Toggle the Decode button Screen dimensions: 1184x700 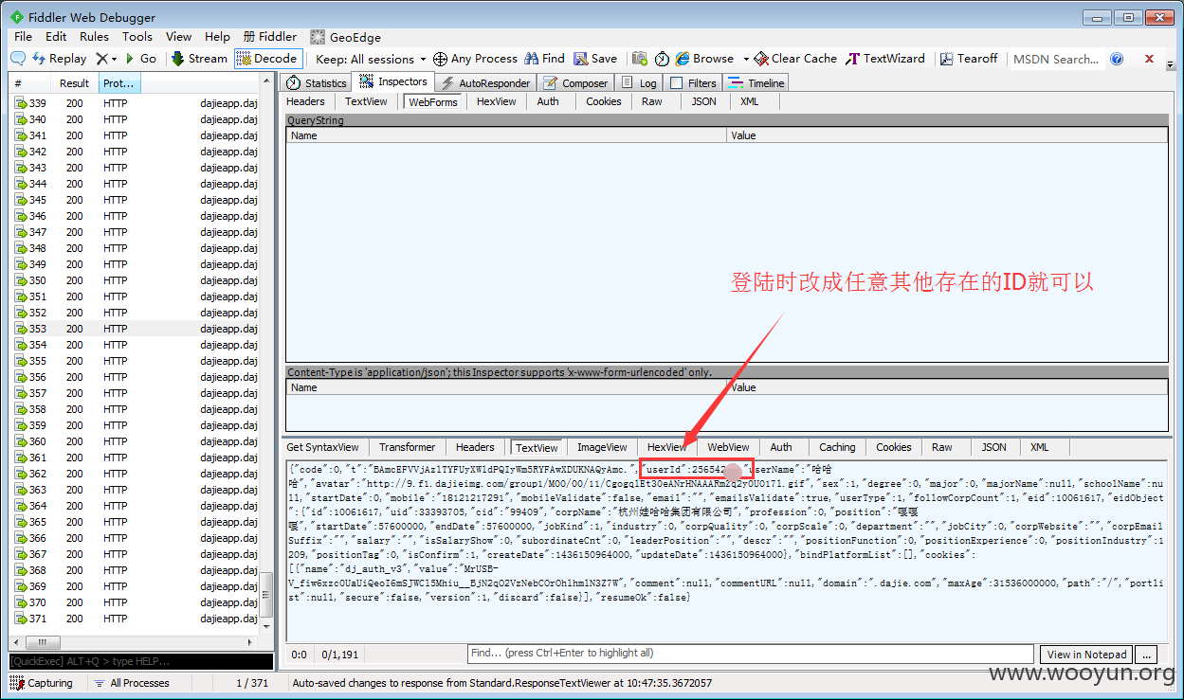267,59
